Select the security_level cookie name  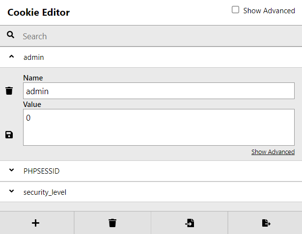click(45, 192)
